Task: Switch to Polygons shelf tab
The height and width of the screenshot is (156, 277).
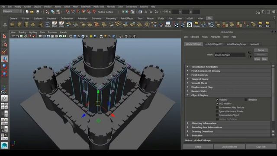Action: point(52,18)
